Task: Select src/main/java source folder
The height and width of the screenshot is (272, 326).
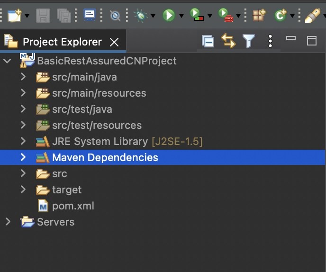Action: (x=84, y=77)
